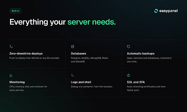Screen dimensions: 187x112
Task: Click the database cylinder icon above Databases
Action: 72,47
